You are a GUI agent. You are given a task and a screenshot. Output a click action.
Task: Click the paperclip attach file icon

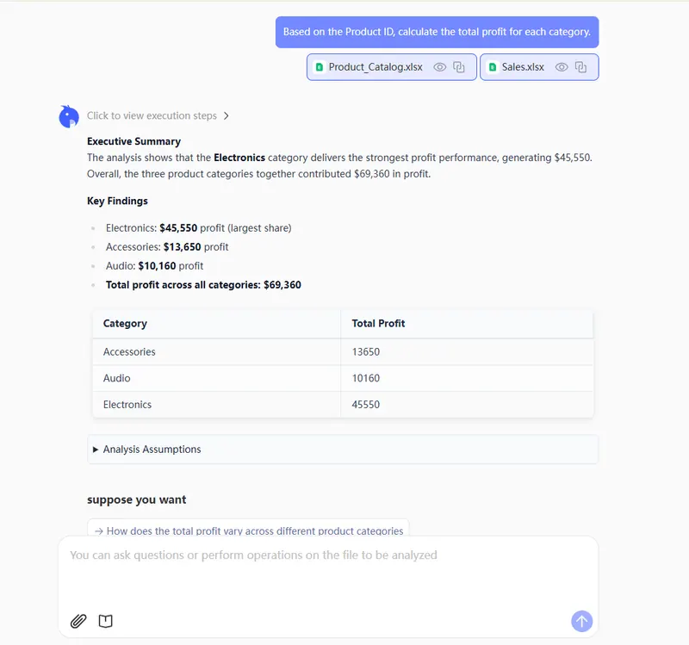[x=78, y=621]
